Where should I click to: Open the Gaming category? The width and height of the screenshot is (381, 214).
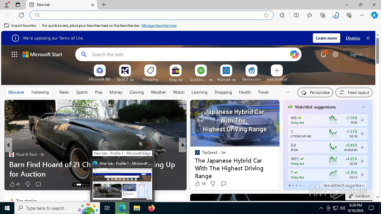click(x=137, y=92)
